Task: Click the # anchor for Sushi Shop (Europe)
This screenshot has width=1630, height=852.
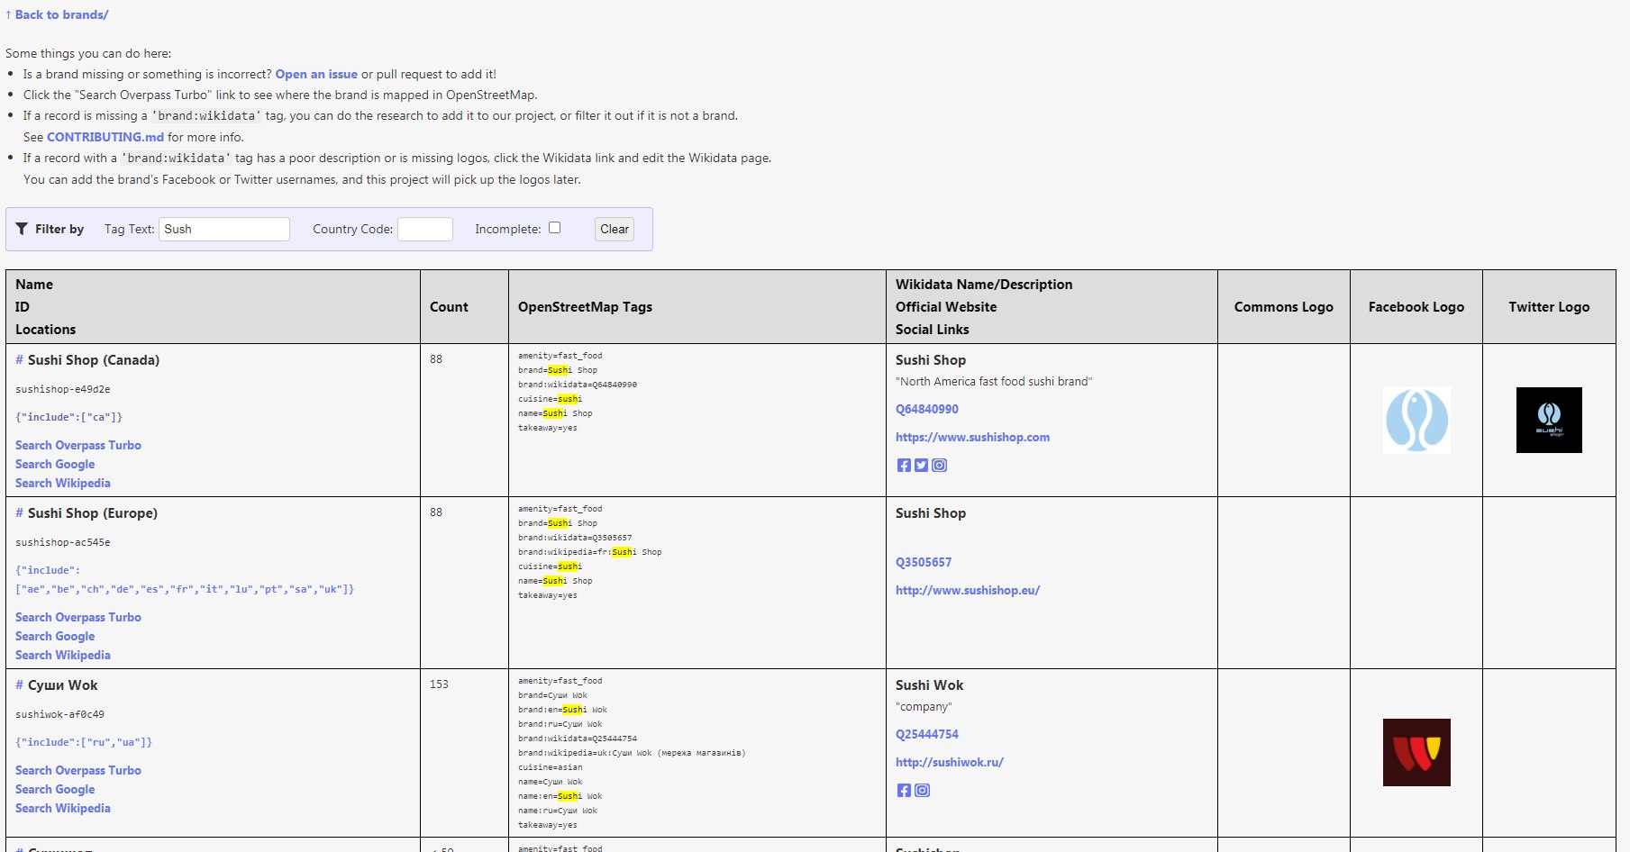Action: click(19, 512)
